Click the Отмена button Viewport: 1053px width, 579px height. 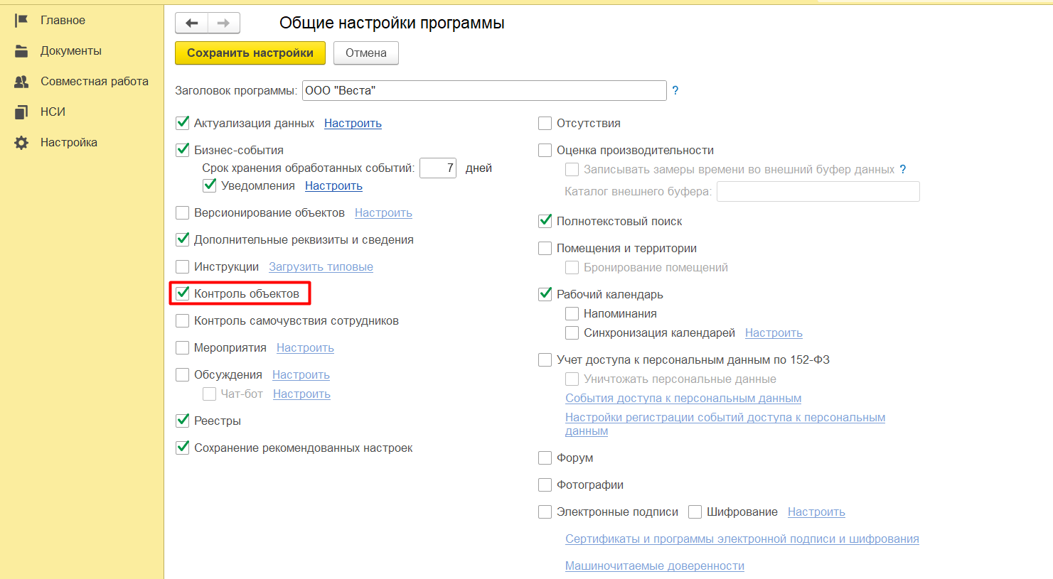point(365,53)
